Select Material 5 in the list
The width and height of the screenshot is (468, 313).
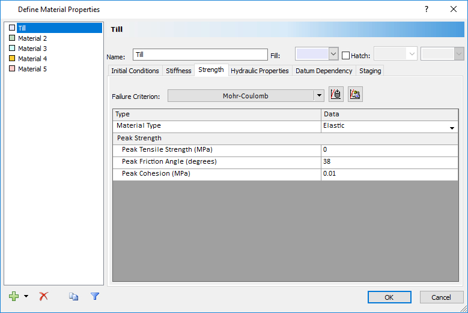32,69
